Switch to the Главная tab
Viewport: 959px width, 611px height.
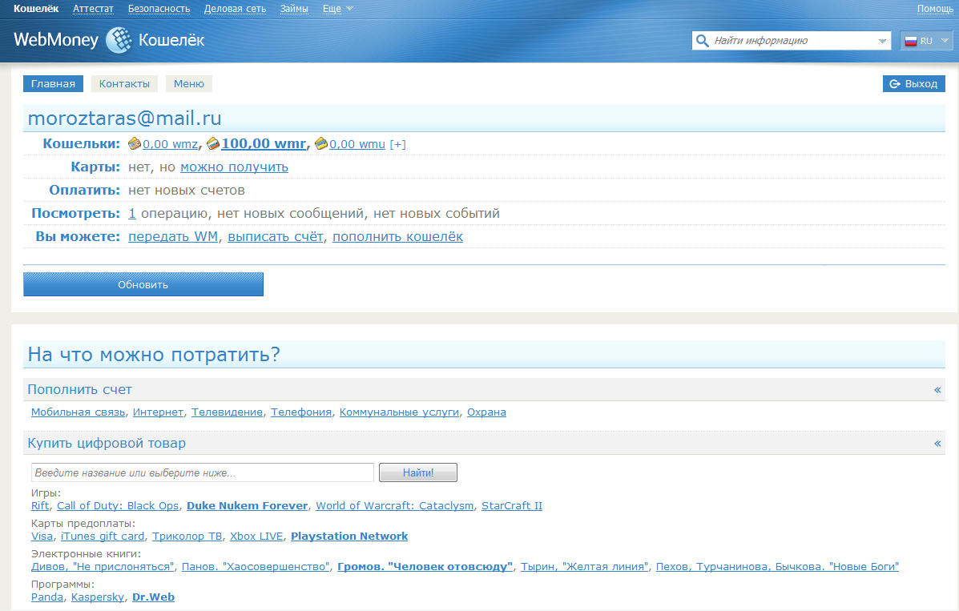[53, 84]
